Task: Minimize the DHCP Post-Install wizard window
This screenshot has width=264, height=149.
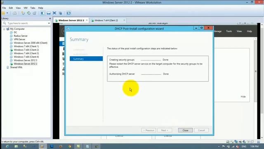Action: click(x=196, y=28)
